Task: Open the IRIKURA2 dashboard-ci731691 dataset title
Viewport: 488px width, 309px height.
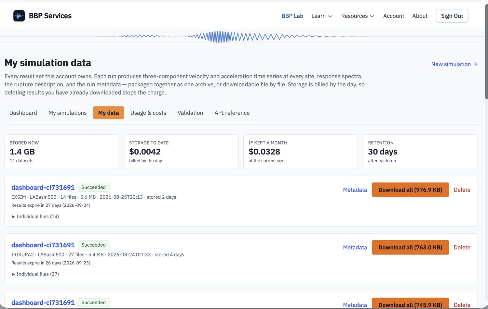Action: [43, 245]
